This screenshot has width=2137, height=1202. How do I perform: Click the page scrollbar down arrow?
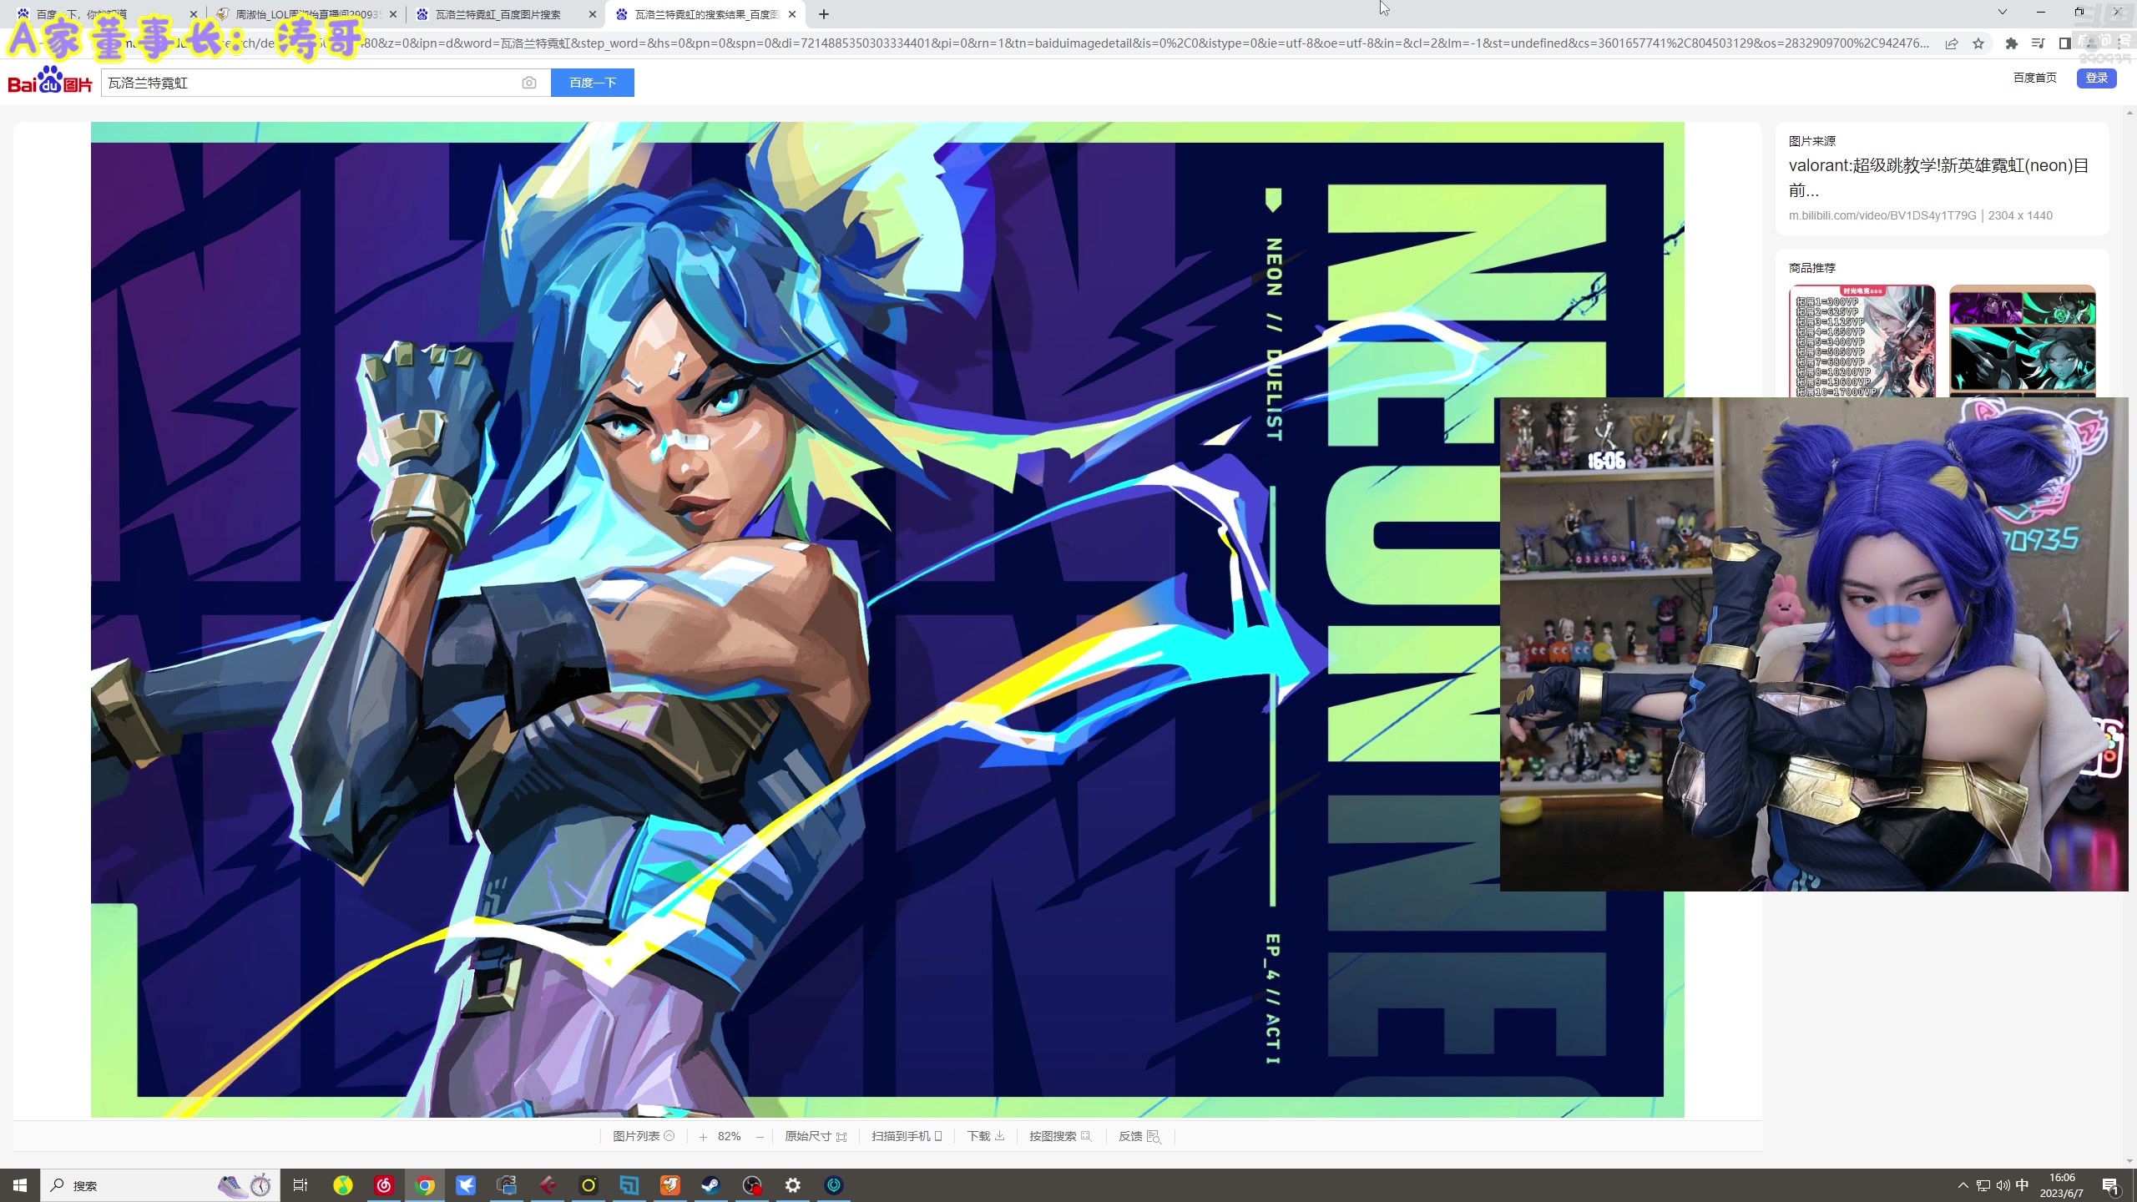coord(2129,1160)
